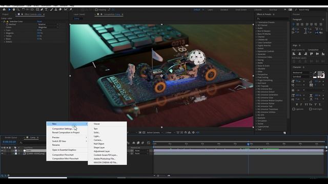Choose Rename in the context menu
Viewport: 328px width, 184px height.
click(x=56, y=145)
